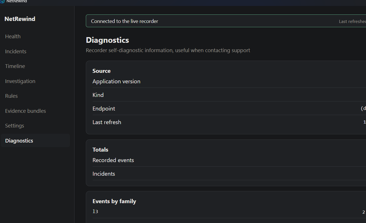Select the Kind row label
Image resolution: width=366 pixels, height=223 pixels.
coord(98,95)
